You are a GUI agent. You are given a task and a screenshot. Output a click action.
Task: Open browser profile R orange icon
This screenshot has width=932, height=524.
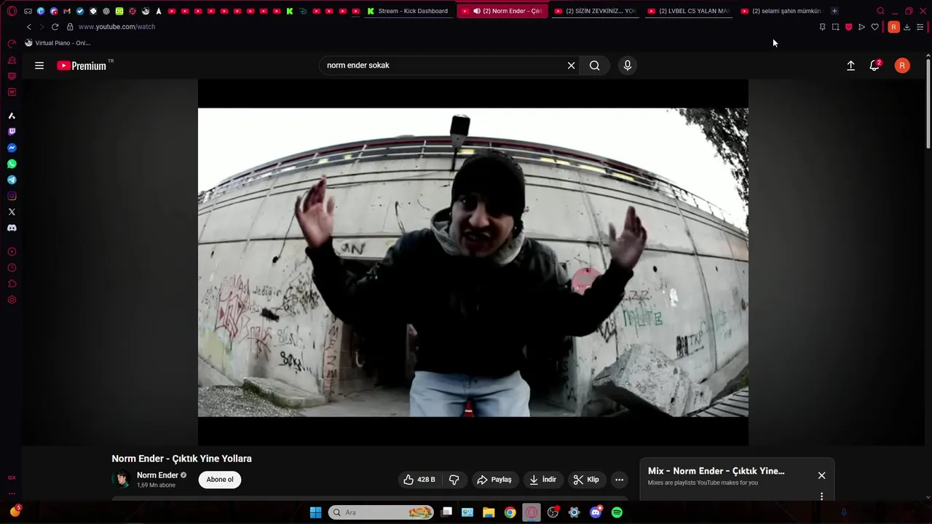pos(893,27)
